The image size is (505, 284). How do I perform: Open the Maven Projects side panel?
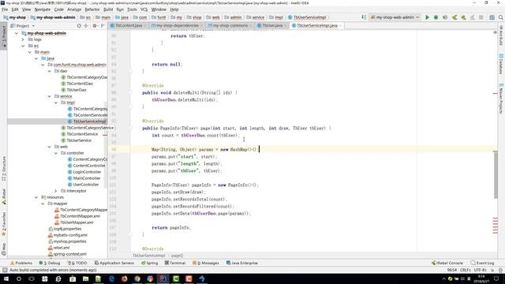pos(501,99)
